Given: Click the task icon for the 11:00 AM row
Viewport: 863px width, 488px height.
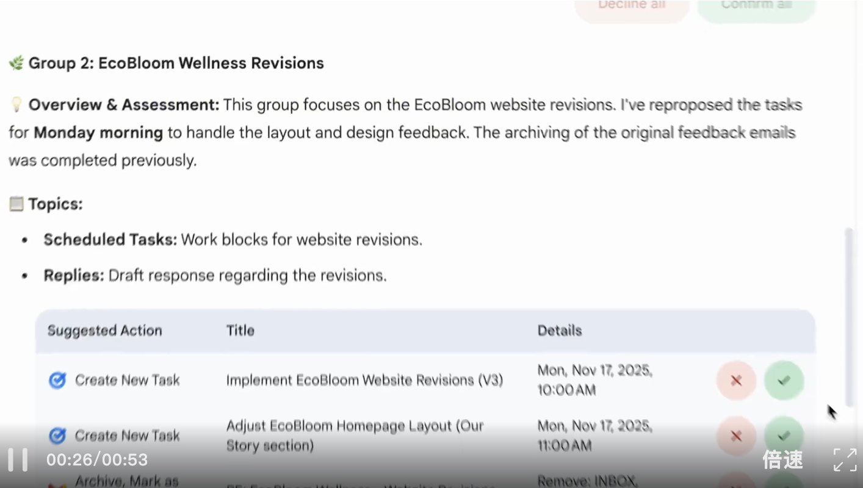Looking at the screenshot, I should (x=57, y=436).
